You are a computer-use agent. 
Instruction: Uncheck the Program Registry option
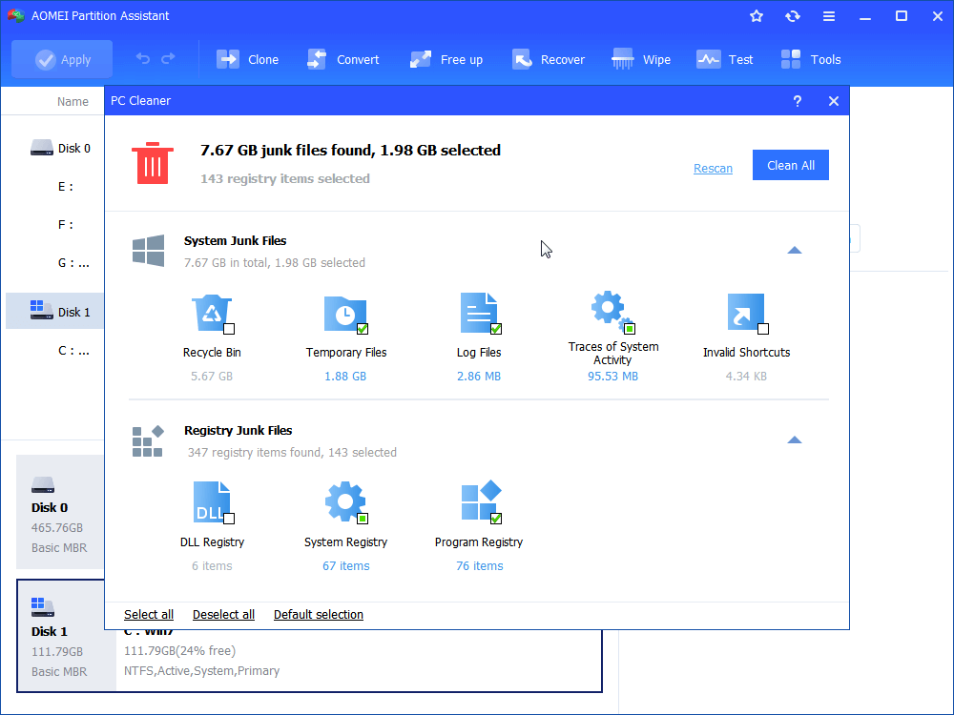[497, 518]
